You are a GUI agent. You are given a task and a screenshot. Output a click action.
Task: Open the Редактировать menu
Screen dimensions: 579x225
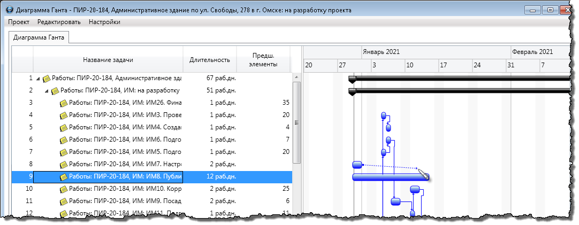pos(59,22)
